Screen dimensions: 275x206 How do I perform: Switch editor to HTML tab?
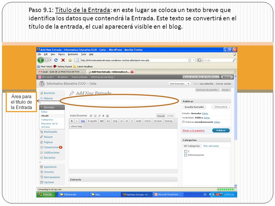[x=170, y=116]
